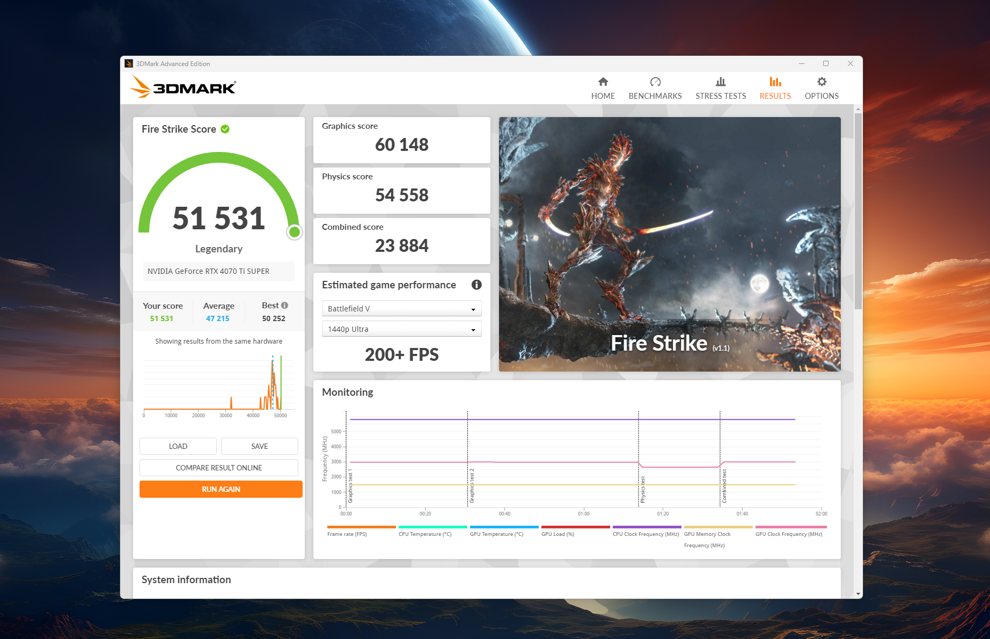Image resolution: width=990 pixels, height=639 pixels.
Task: Click the Home house icon
Action: [603, 82]
